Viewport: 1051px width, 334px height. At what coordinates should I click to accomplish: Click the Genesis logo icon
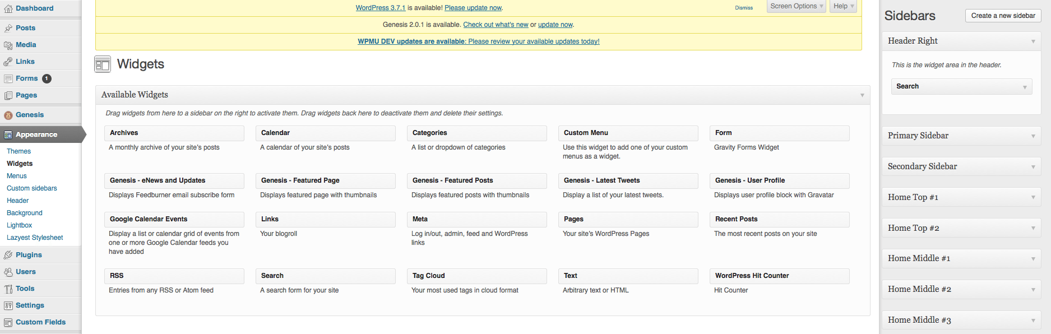[8, 115]
